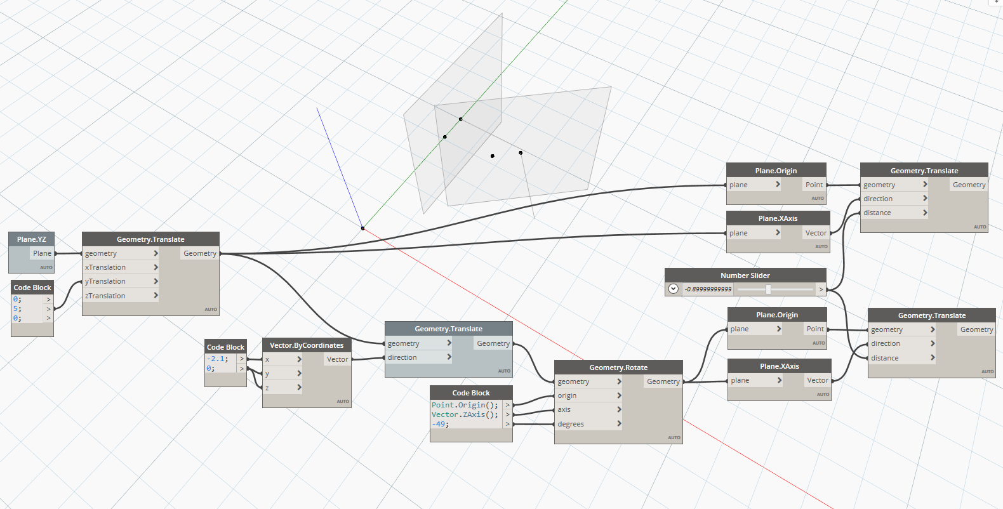Select the header of the Code Block containing -2.1;
The width and height of the screenshot is (1003, 509).
coord(225,347)
